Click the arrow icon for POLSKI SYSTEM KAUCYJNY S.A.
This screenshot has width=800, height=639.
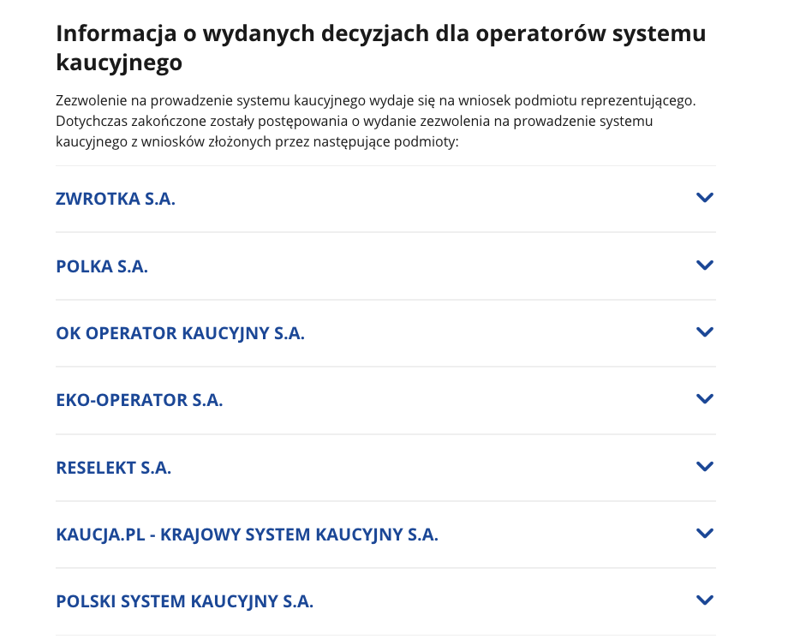click(x=705, y=600)
